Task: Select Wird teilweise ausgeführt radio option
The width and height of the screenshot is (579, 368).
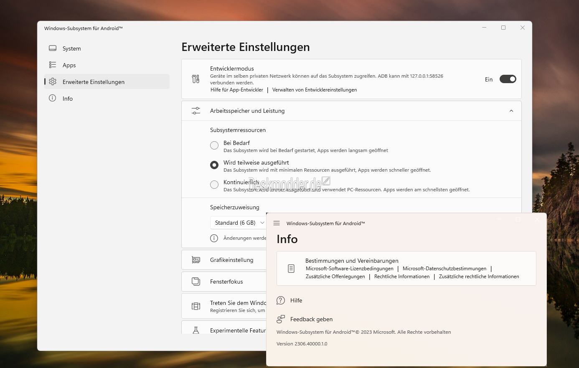Action: point(214,165)
